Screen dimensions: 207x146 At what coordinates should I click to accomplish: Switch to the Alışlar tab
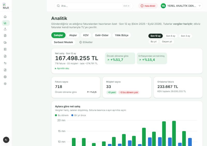(x=73, y=35)
